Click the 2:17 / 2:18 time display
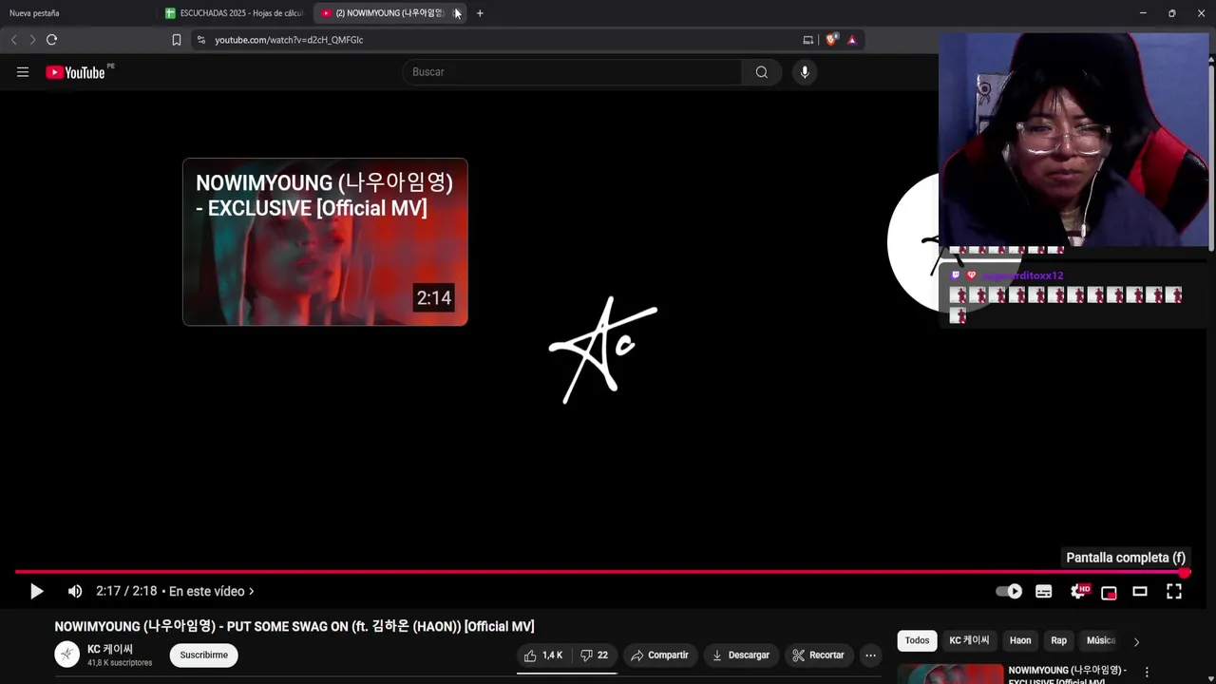This screenshot has height=684, width=1216. (x=126, y=591)
